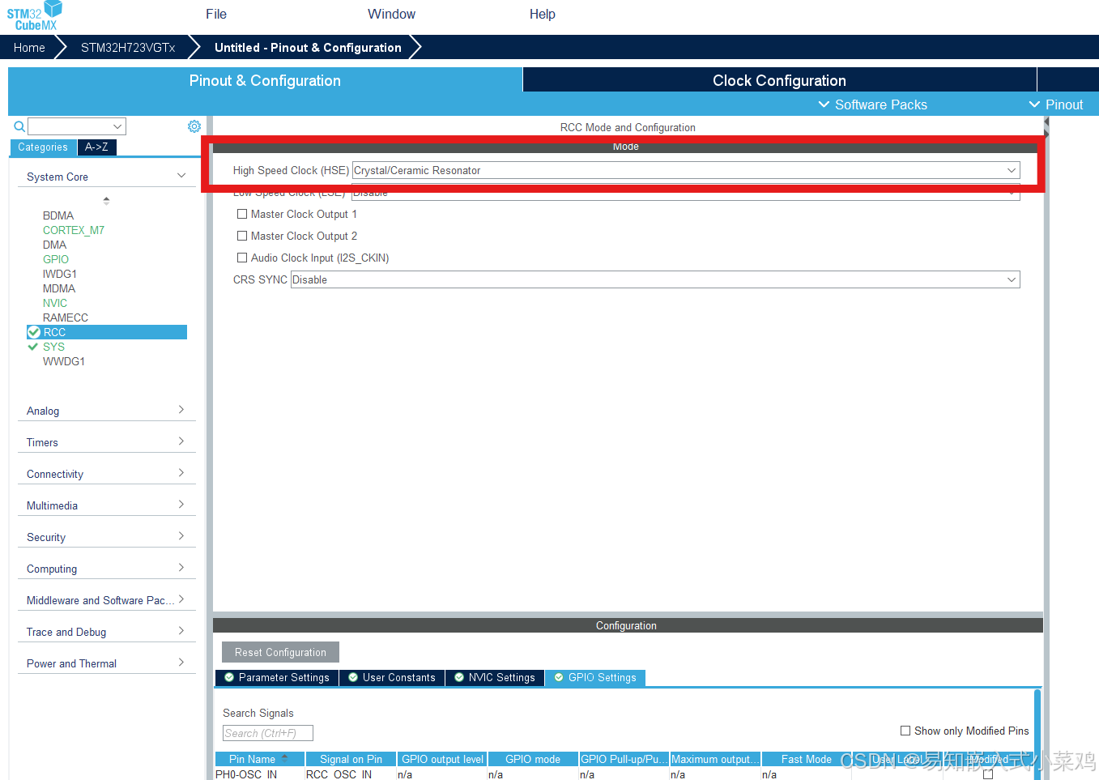Open the Window menu
Image resolution: width=1099 pixels, height=780 pixels.
pyautogui.click(x=391, y=14)
